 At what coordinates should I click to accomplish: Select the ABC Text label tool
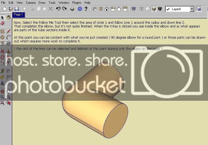tap(9, 77)
